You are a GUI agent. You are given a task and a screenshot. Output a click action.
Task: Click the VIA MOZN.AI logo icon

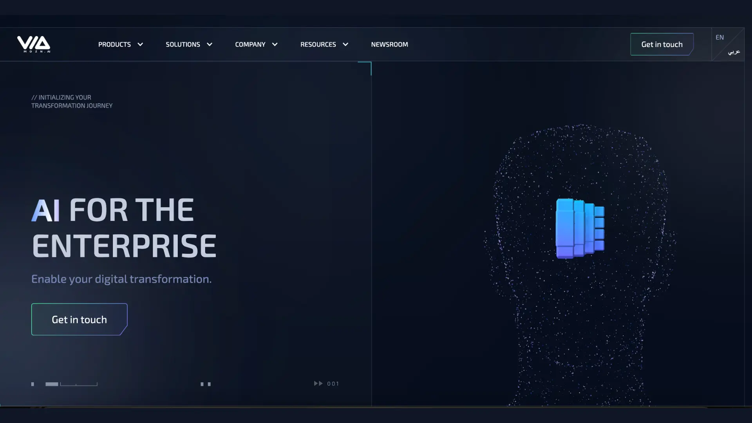point(33,43)
